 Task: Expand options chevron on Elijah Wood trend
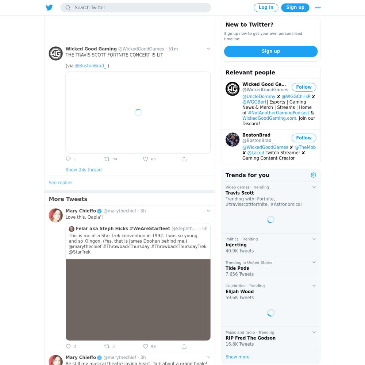pos(314,286)
